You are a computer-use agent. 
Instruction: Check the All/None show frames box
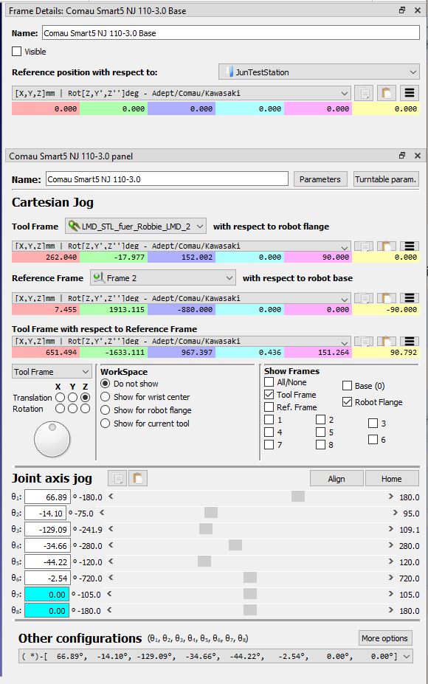269,382
